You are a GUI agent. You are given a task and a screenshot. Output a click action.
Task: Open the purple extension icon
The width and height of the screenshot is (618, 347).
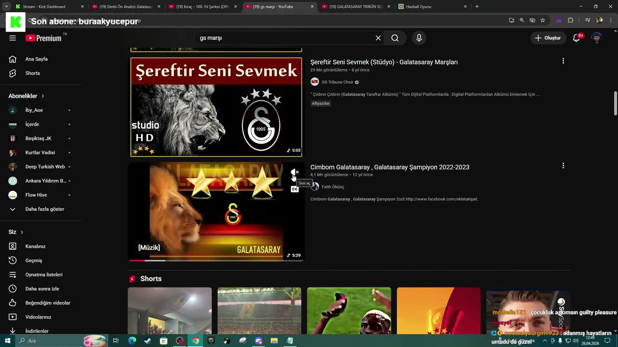tap(559, 20)
